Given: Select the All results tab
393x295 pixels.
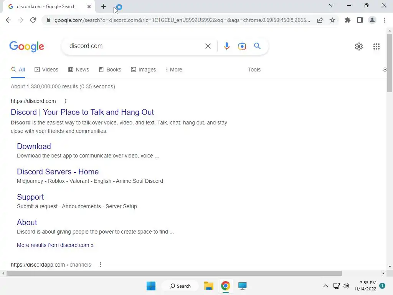Looking at the screenshot, I should point(18,70).
